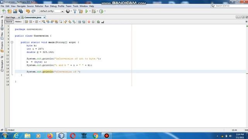Open Google Chrome from the taskbar

pyautogui.click(x=95, y=136)
